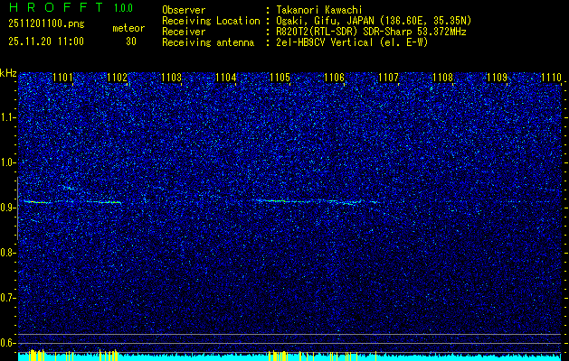Click the yellow signal spikes below 1105

(279, 356)
